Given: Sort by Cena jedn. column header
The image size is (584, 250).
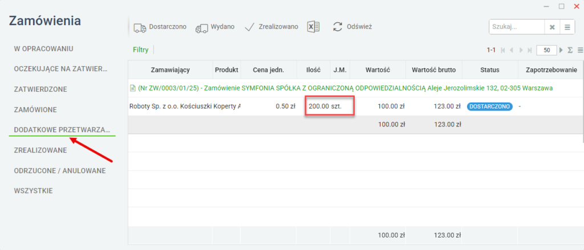Looking at the screenshot, I should [x=269, y=69].
